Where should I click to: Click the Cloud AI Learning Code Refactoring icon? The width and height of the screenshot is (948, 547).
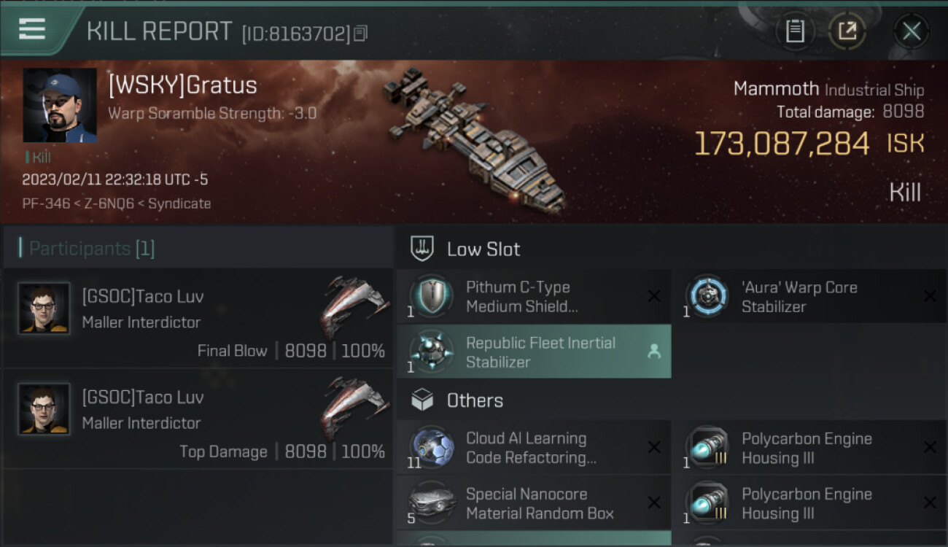(432, 447)
